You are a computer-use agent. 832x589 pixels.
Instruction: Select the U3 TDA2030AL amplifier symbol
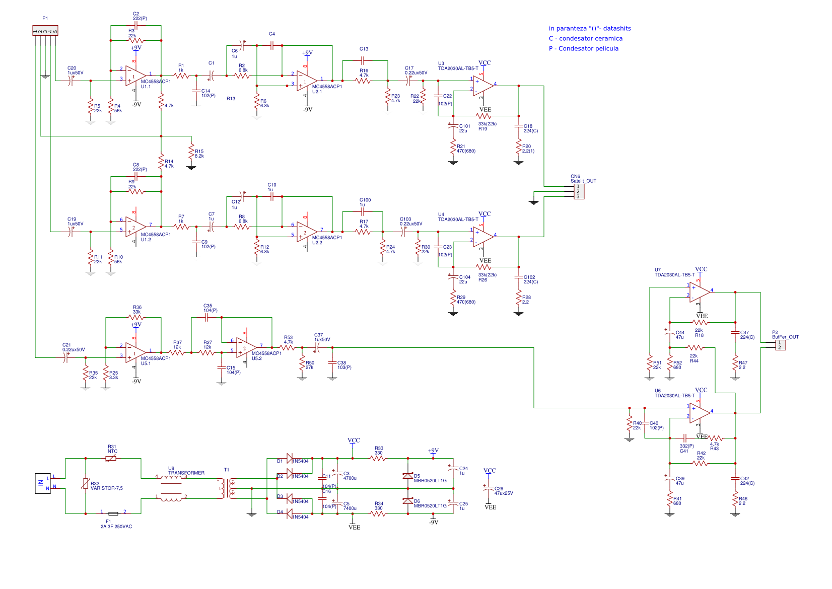(482, 86)
